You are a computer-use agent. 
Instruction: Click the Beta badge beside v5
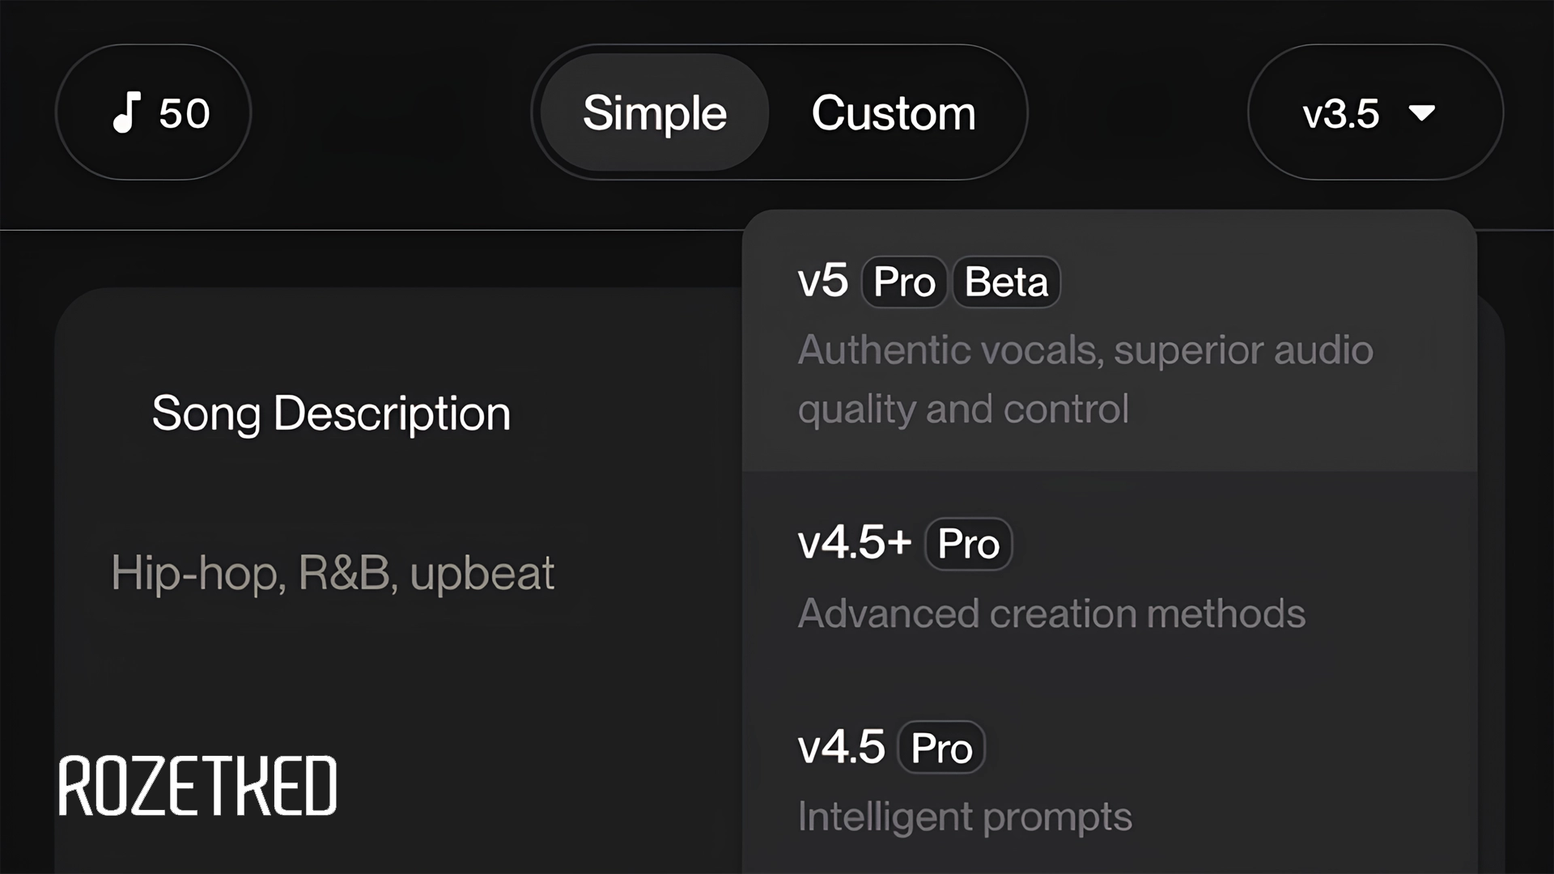click(1006, 282)
